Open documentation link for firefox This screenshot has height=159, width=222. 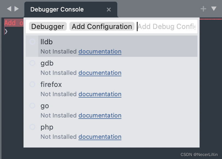[x=100, y=94]
